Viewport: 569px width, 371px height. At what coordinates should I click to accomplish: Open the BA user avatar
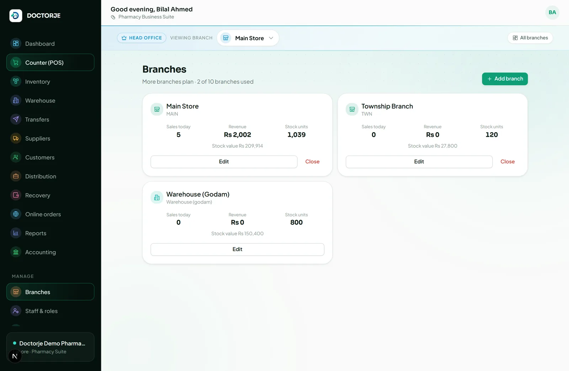552,12
